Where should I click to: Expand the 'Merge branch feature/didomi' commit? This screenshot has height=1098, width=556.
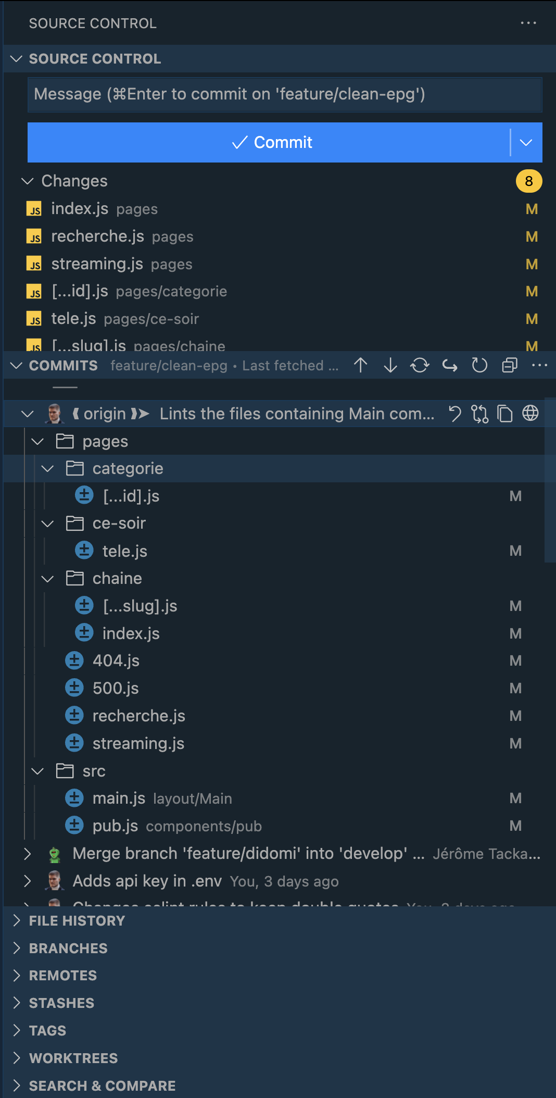[27, 853]
